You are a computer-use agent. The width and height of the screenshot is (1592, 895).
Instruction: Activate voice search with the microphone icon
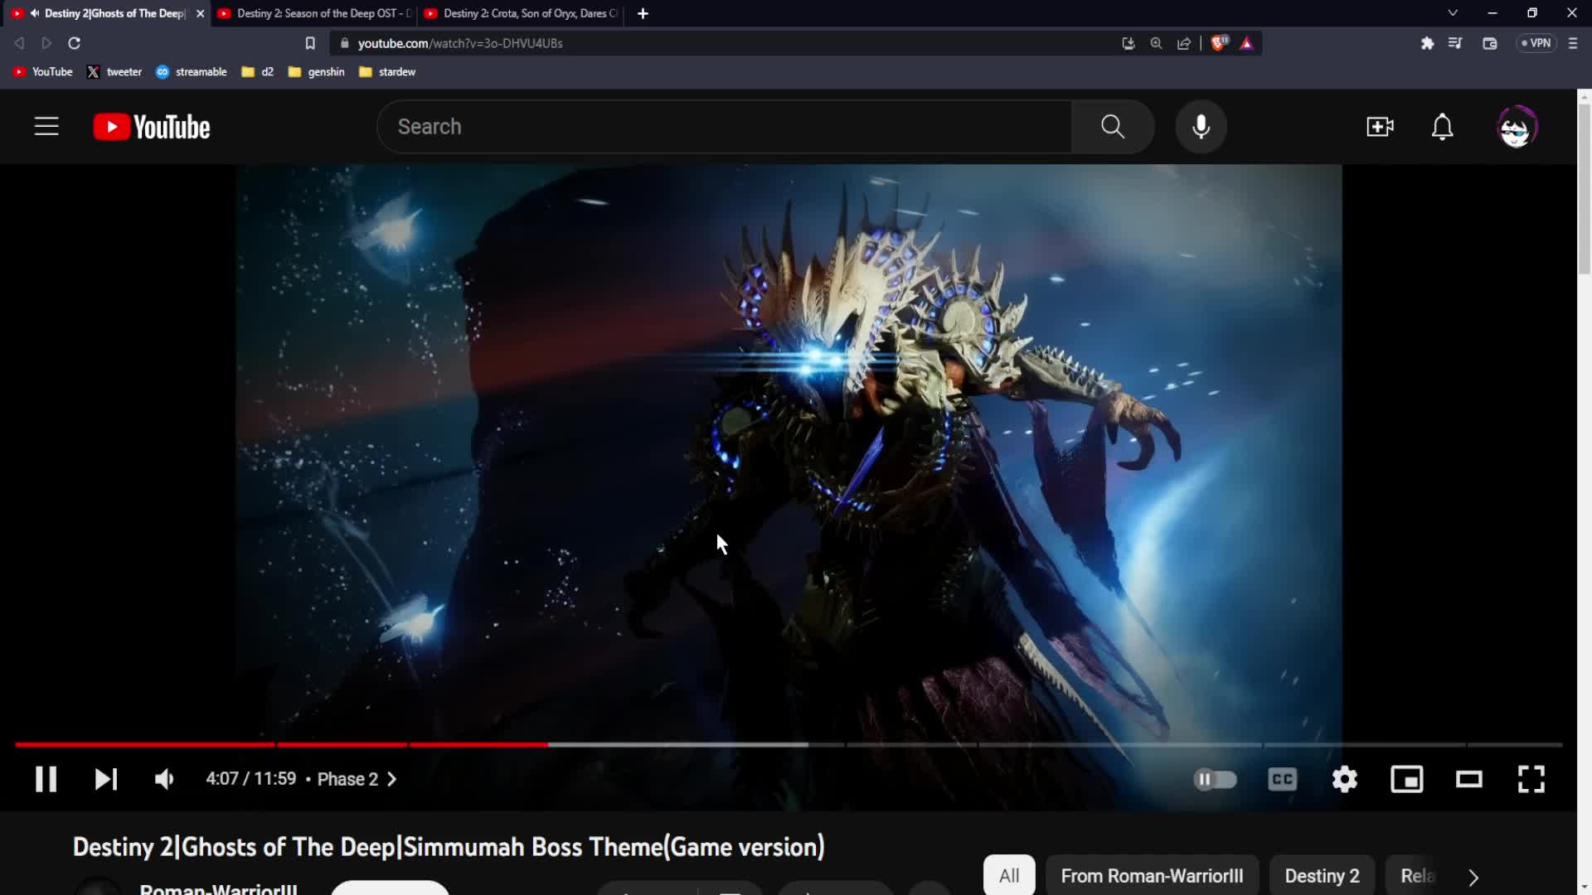(x=1201, y=126)
